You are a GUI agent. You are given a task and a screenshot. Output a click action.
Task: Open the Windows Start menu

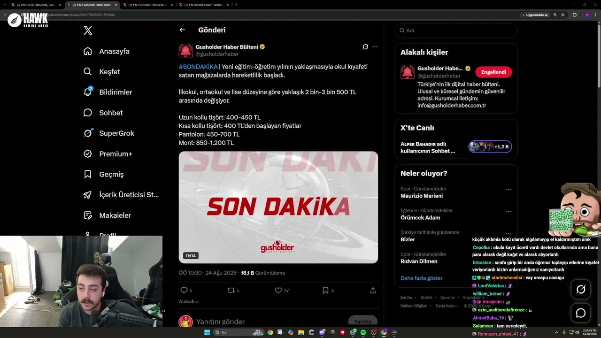[x=207, y=332]
